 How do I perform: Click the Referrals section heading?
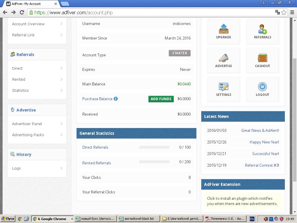[25, 54]
